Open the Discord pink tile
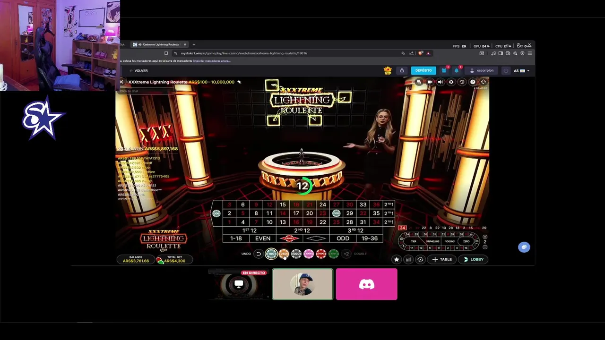The width and height of the screenshot is (605, 340). pyautogui.click(x=367, y=284)
